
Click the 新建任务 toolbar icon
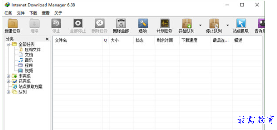click(13, 23)
